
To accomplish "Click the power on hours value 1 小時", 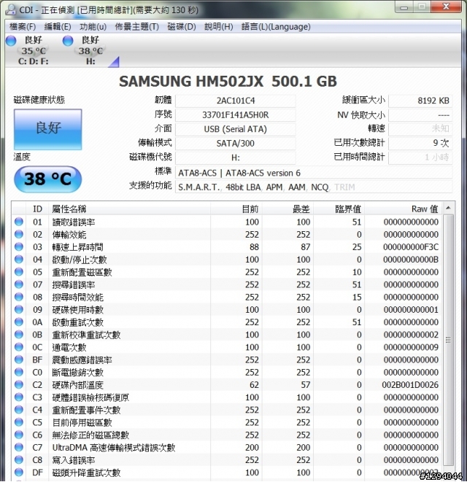I will coord(420,158).
